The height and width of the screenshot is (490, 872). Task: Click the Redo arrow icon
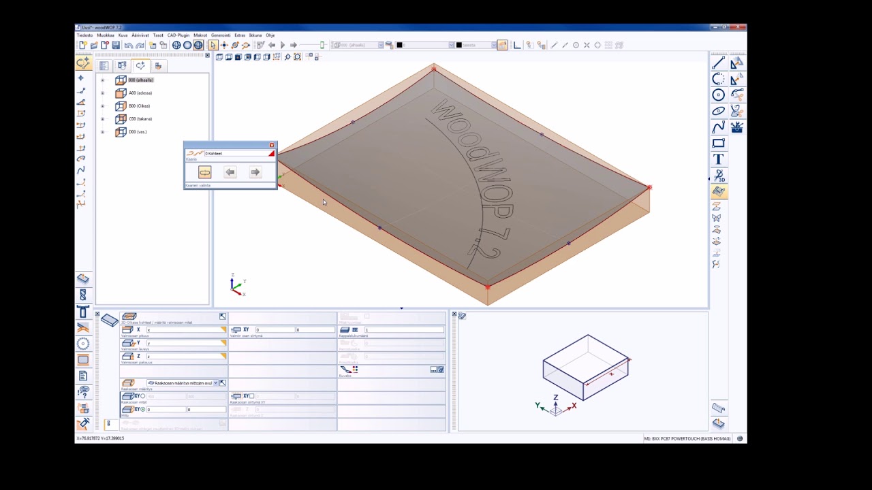pos(140,46)
